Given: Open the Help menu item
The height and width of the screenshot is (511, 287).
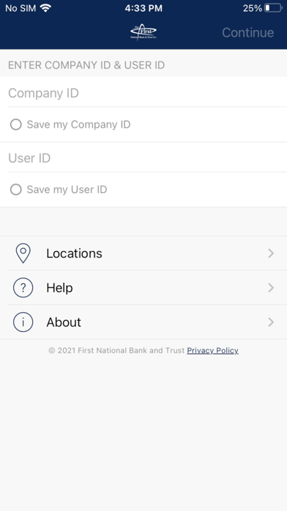Looking at the screenshot, I should point(143,288).
